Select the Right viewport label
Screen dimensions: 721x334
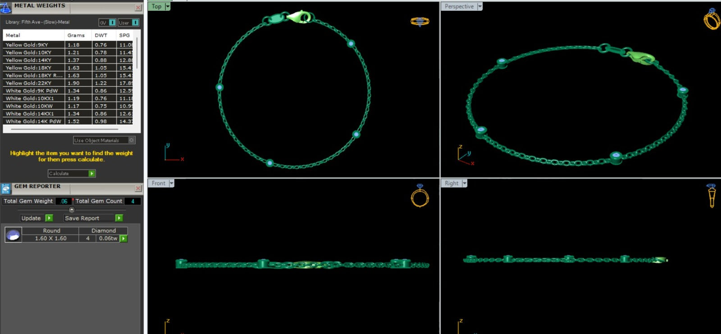[451, 183]
